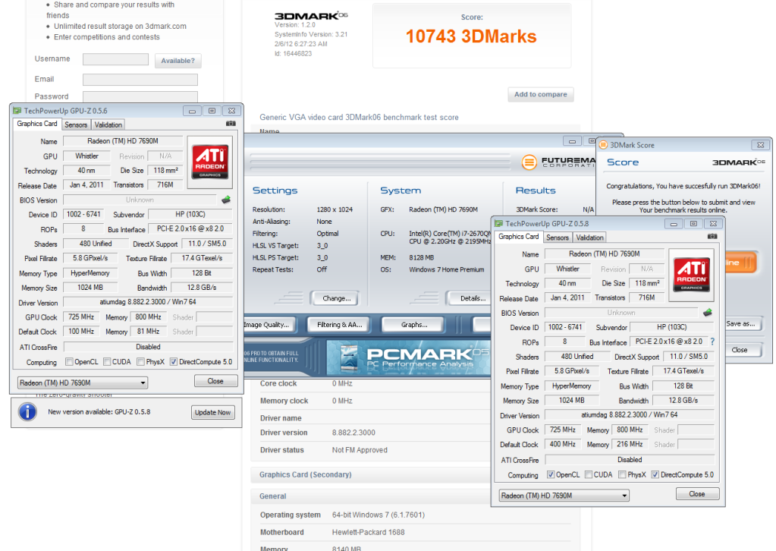Click the "8.882.2.3000" driver version on the web page
This screenshot has width=776, height=551.
click(353, 433)
